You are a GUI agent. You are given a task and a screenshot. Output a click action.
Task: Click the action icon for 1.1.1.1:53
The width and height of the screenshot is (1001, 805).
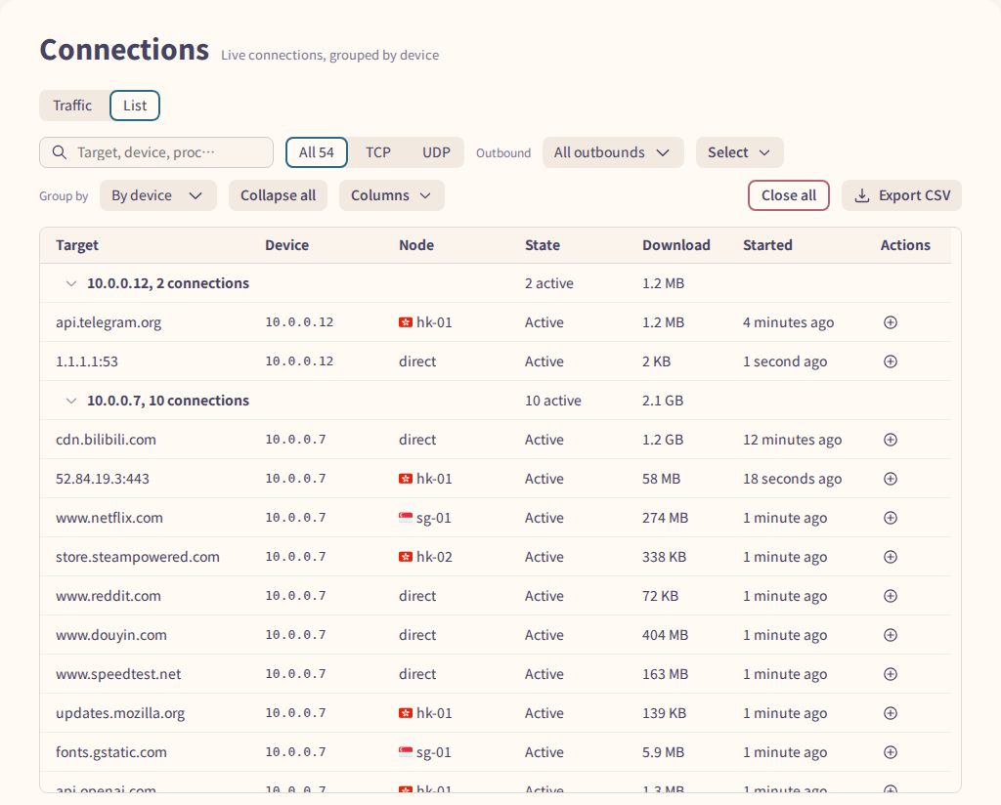890,361
